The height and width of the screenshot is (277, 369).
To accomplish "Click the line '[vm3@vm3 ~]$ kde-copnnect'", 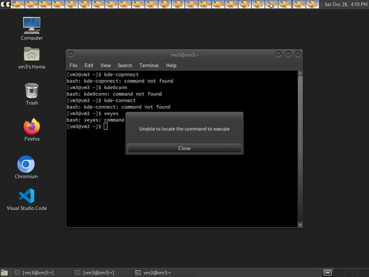I will pyautogui.click(x=103, y=74).
